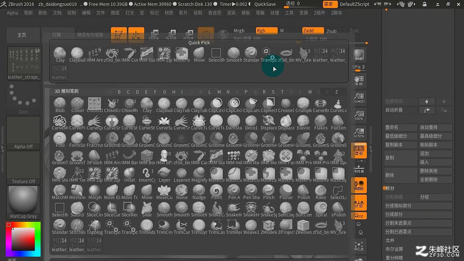This screenshot has height=261, width=464.
Task: Pick the Planar brush
Action: (286, 192)
